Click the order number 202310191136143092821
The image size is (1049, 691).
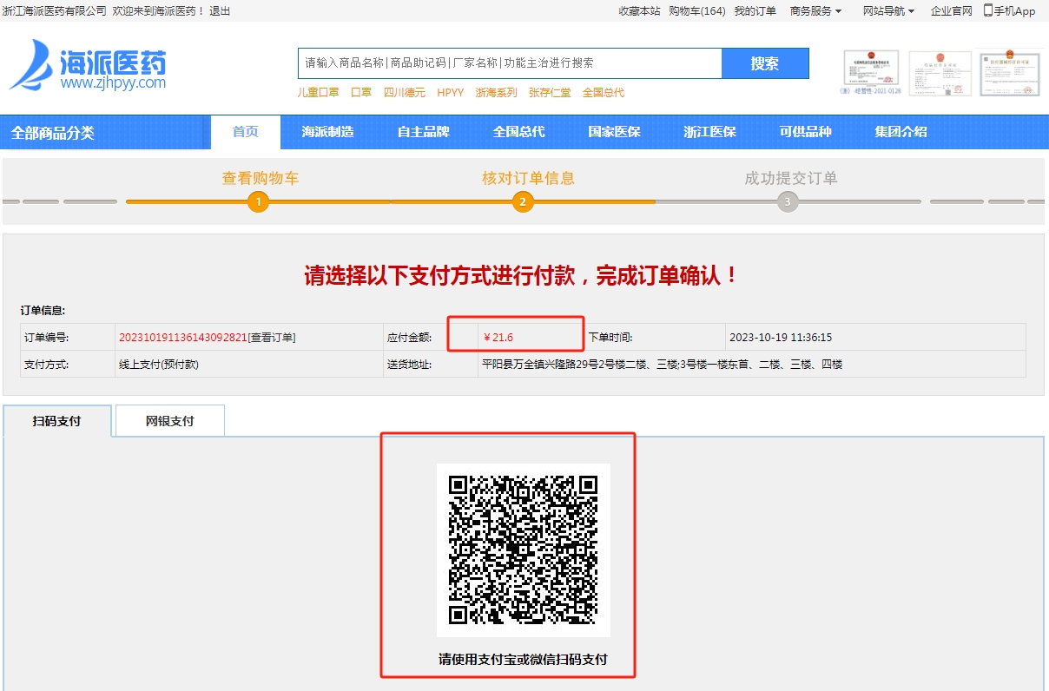point(182,337)
